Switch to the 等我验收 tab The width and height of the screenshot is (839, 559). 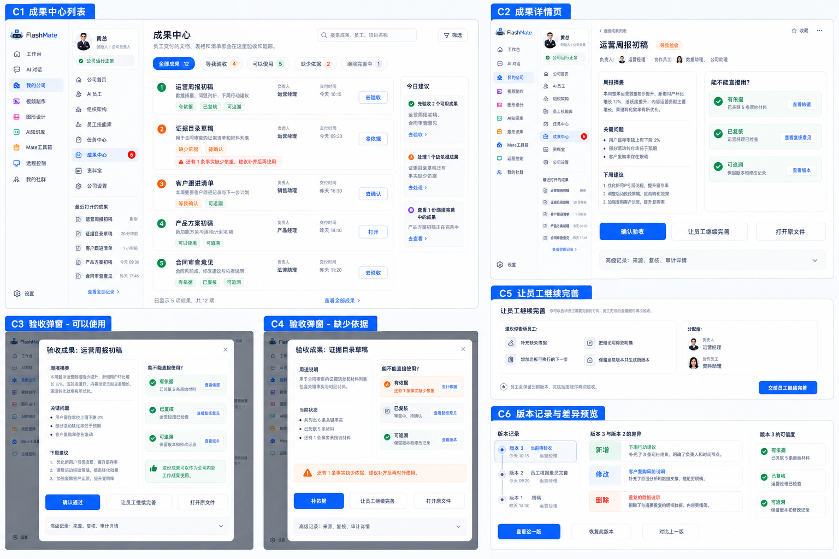221,64
